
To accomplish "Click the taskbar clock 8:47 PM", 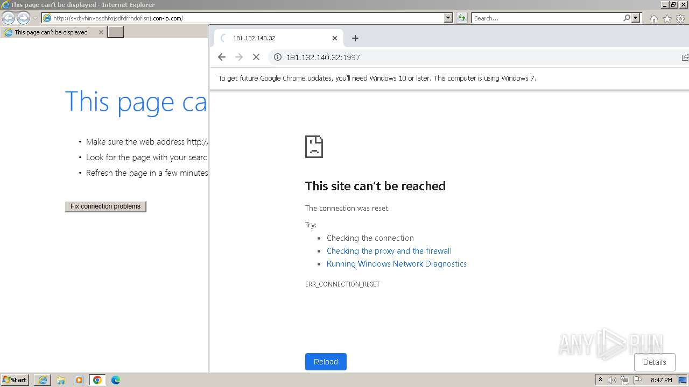I will click(x=661, y=380).
